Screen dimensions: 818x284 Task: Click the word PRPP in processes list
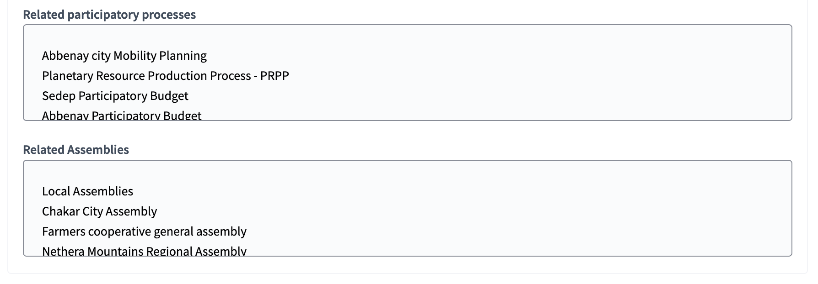click(274, 76)
